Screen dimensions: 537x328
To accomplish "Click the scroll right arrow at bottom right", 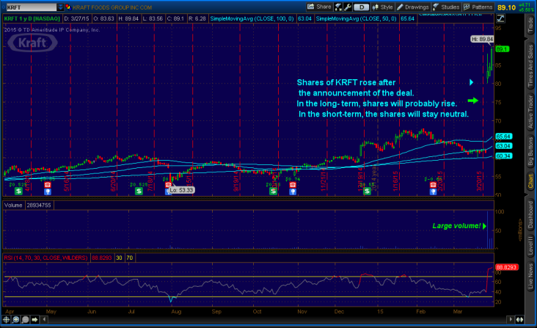I will (x=511, y=319).
